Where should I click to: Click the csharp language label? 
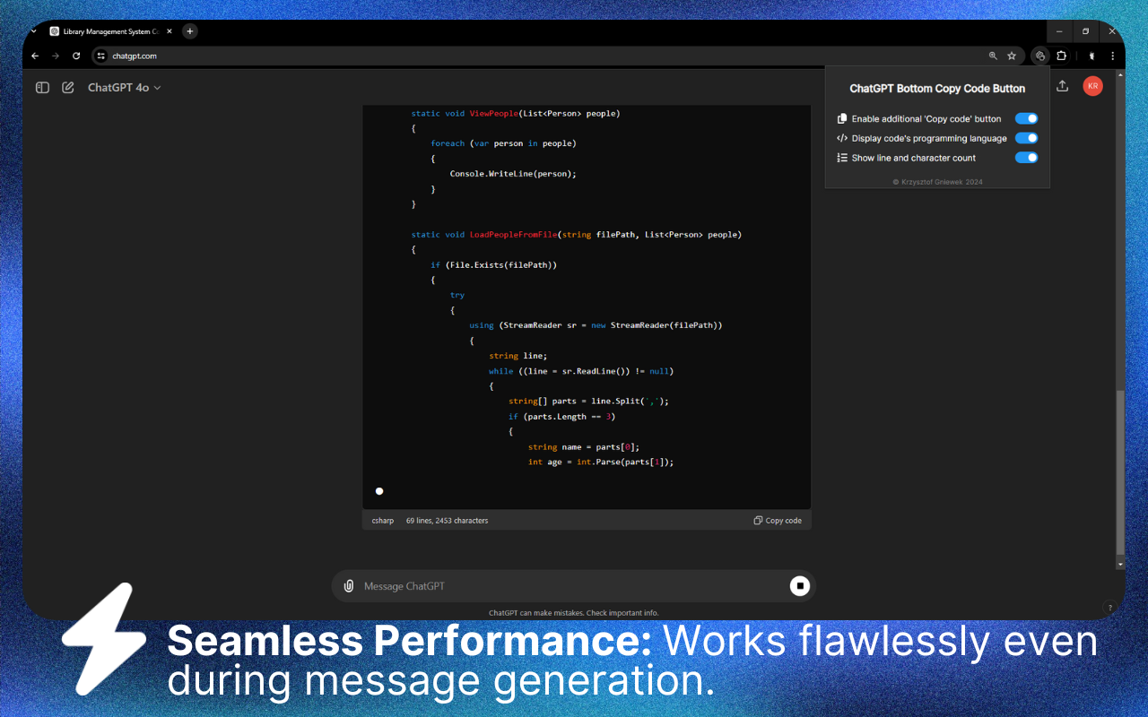383,521
